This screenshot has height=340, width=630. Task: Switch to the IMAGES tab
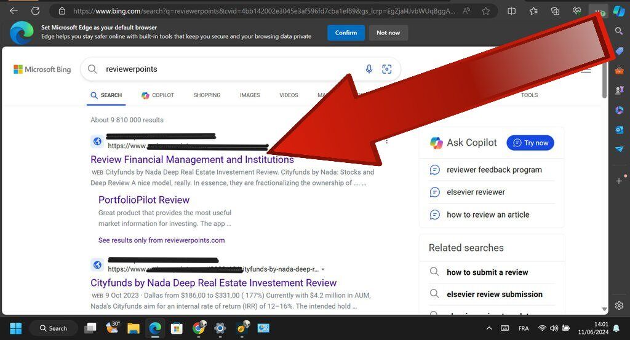(x=250, y=95)
